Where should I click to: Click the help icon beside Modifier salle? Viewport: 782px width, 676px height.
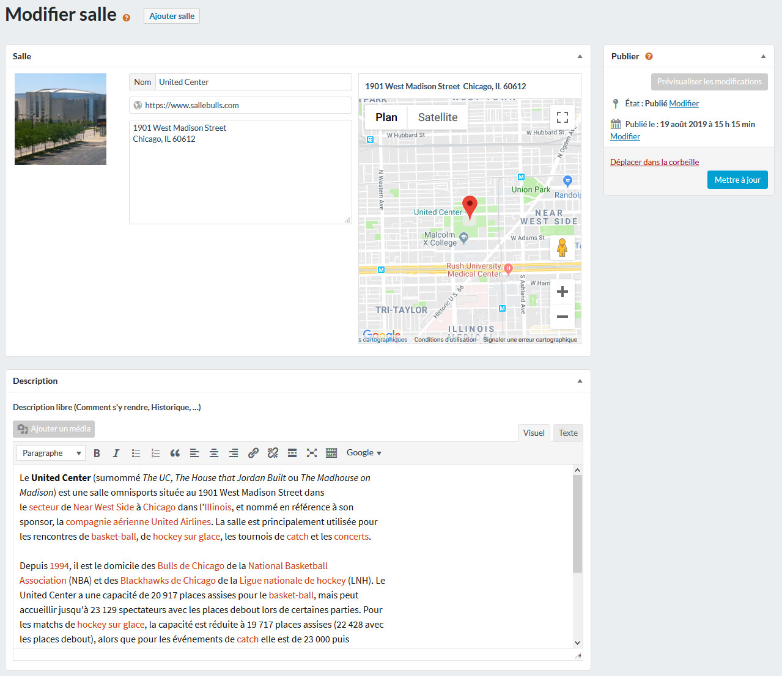click(127, 18)
